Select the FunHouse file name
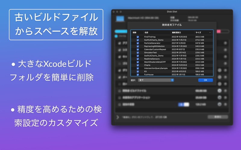Image resolution: width=241 pixels, height=150 pixels. (149, 74)
